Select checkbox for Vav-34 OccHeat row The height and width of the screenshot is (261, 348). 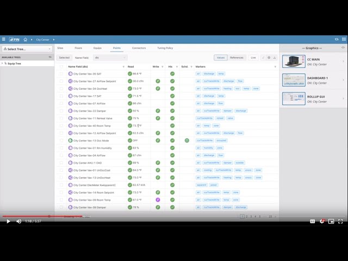point(61,89)
